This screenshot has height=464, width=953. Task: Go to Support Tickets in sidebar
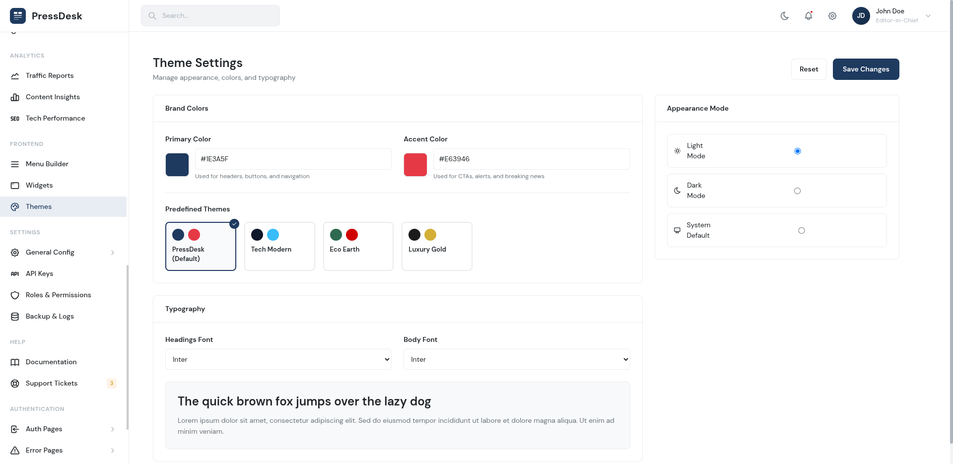52,384
